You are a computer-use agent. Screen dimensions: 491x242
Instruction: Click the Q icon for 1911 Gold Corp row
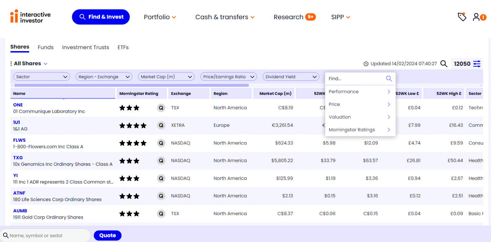[161, 214]
